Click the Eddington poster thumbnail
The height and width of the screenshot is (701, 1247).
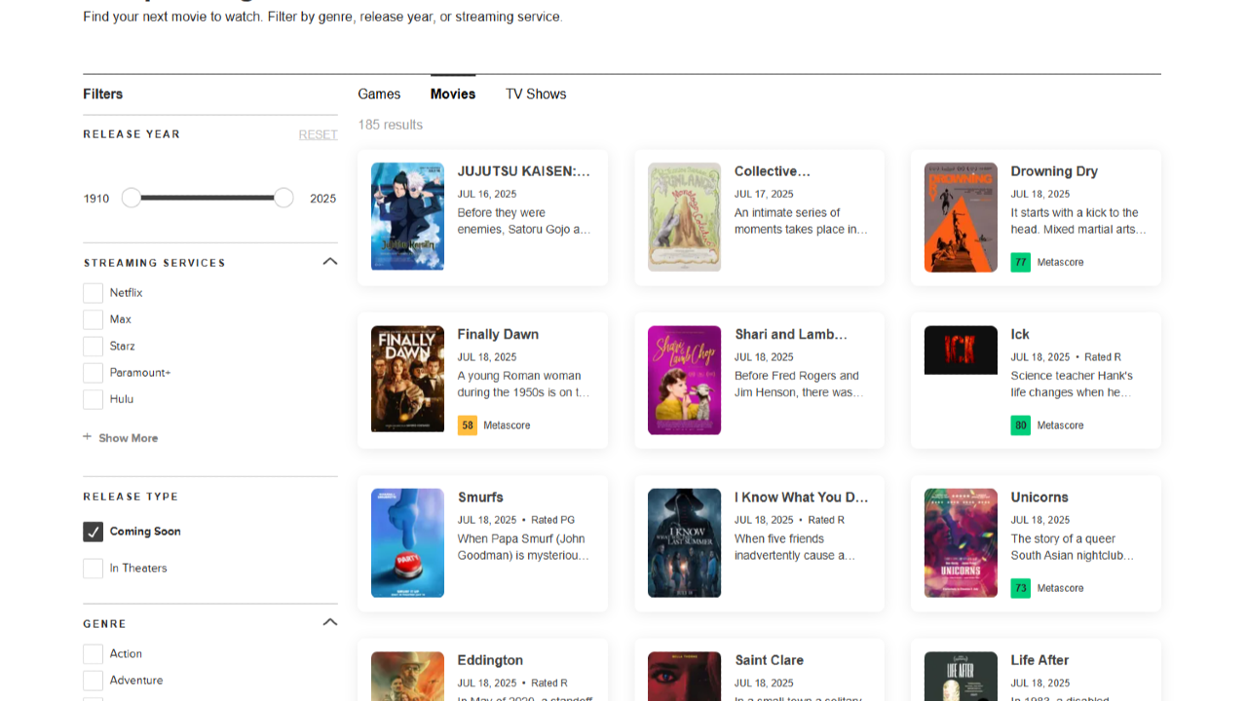point(407,676)
